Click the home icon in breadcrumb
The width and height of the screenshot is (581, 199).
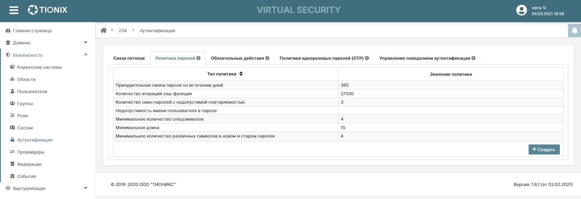[x=104, y=30]
